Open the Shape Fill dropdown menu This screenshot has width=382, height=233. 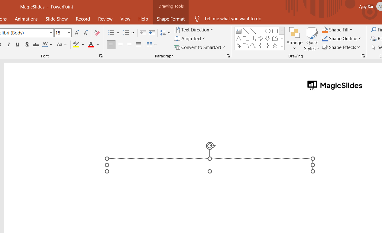337,30
